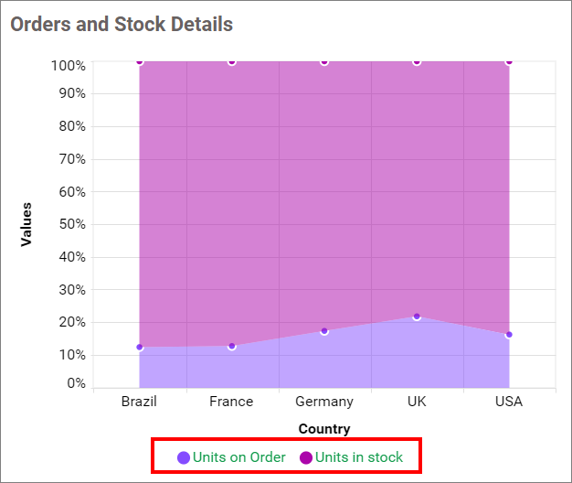This screenshot has width=572, height=483.
Task: Click the UK Units in stock top marker
Action: [417, 62]
